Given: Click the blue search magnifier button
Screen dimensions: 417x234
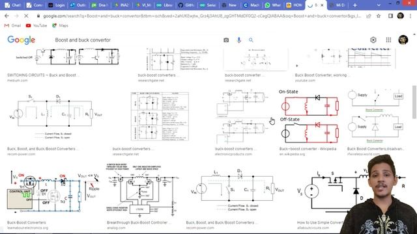Looking at the screenshot, I should coord(251,40).
